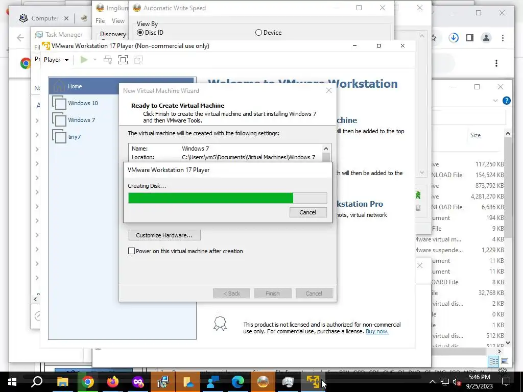Screen dimensions: 523x392
Task: Switch to large icons view in File Explorer
Action: pyautogui.click(x=505, y=361)
